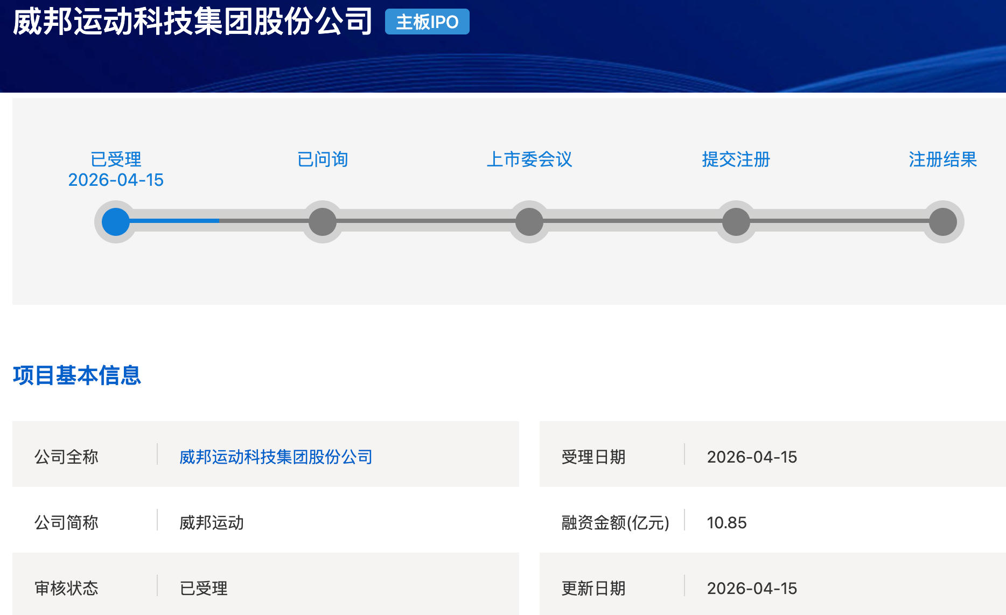Click the 公司简称 value 威邦运动
Screen dimensions: 1006x615
[x=212, y=522]
